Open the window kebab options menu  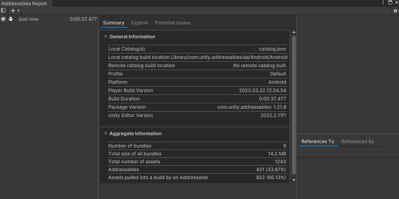(383, 2)
